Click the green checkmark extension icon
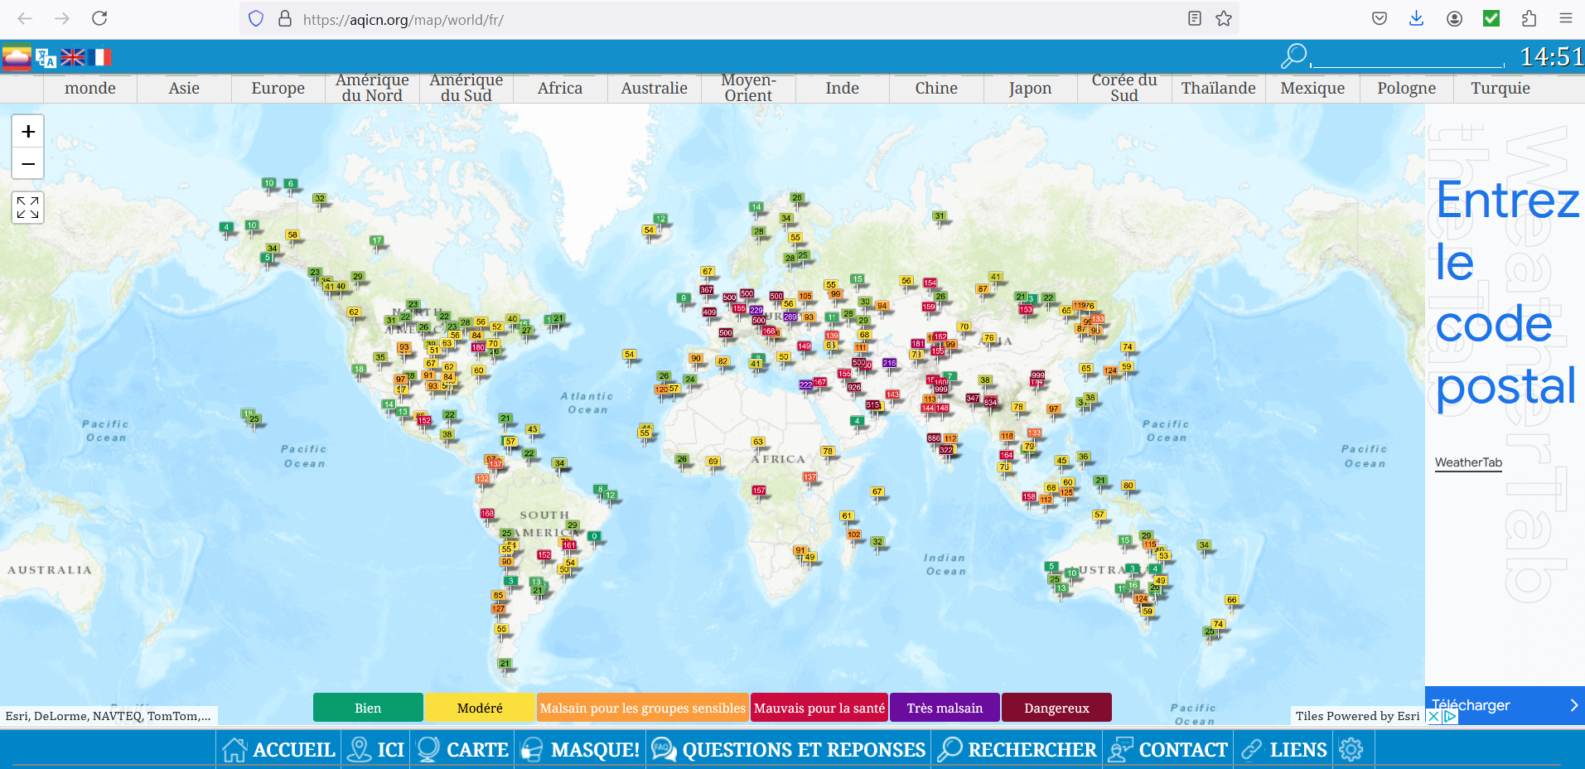The image size is (1585, 769). coord(1491,18)
